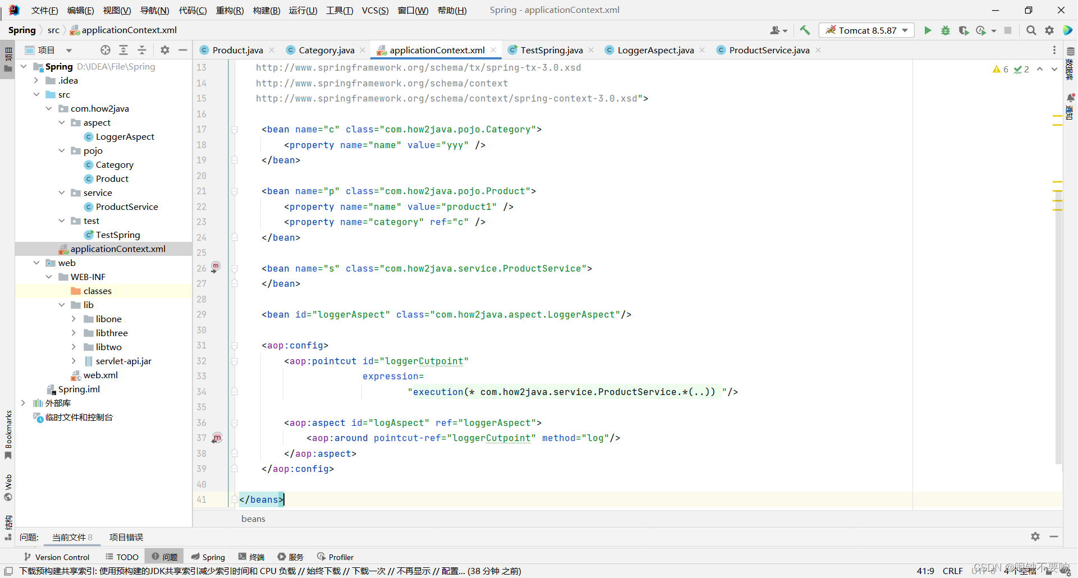Debug the application via the bug icon
Screen dimensions: 1078x578
coord(946,30)
